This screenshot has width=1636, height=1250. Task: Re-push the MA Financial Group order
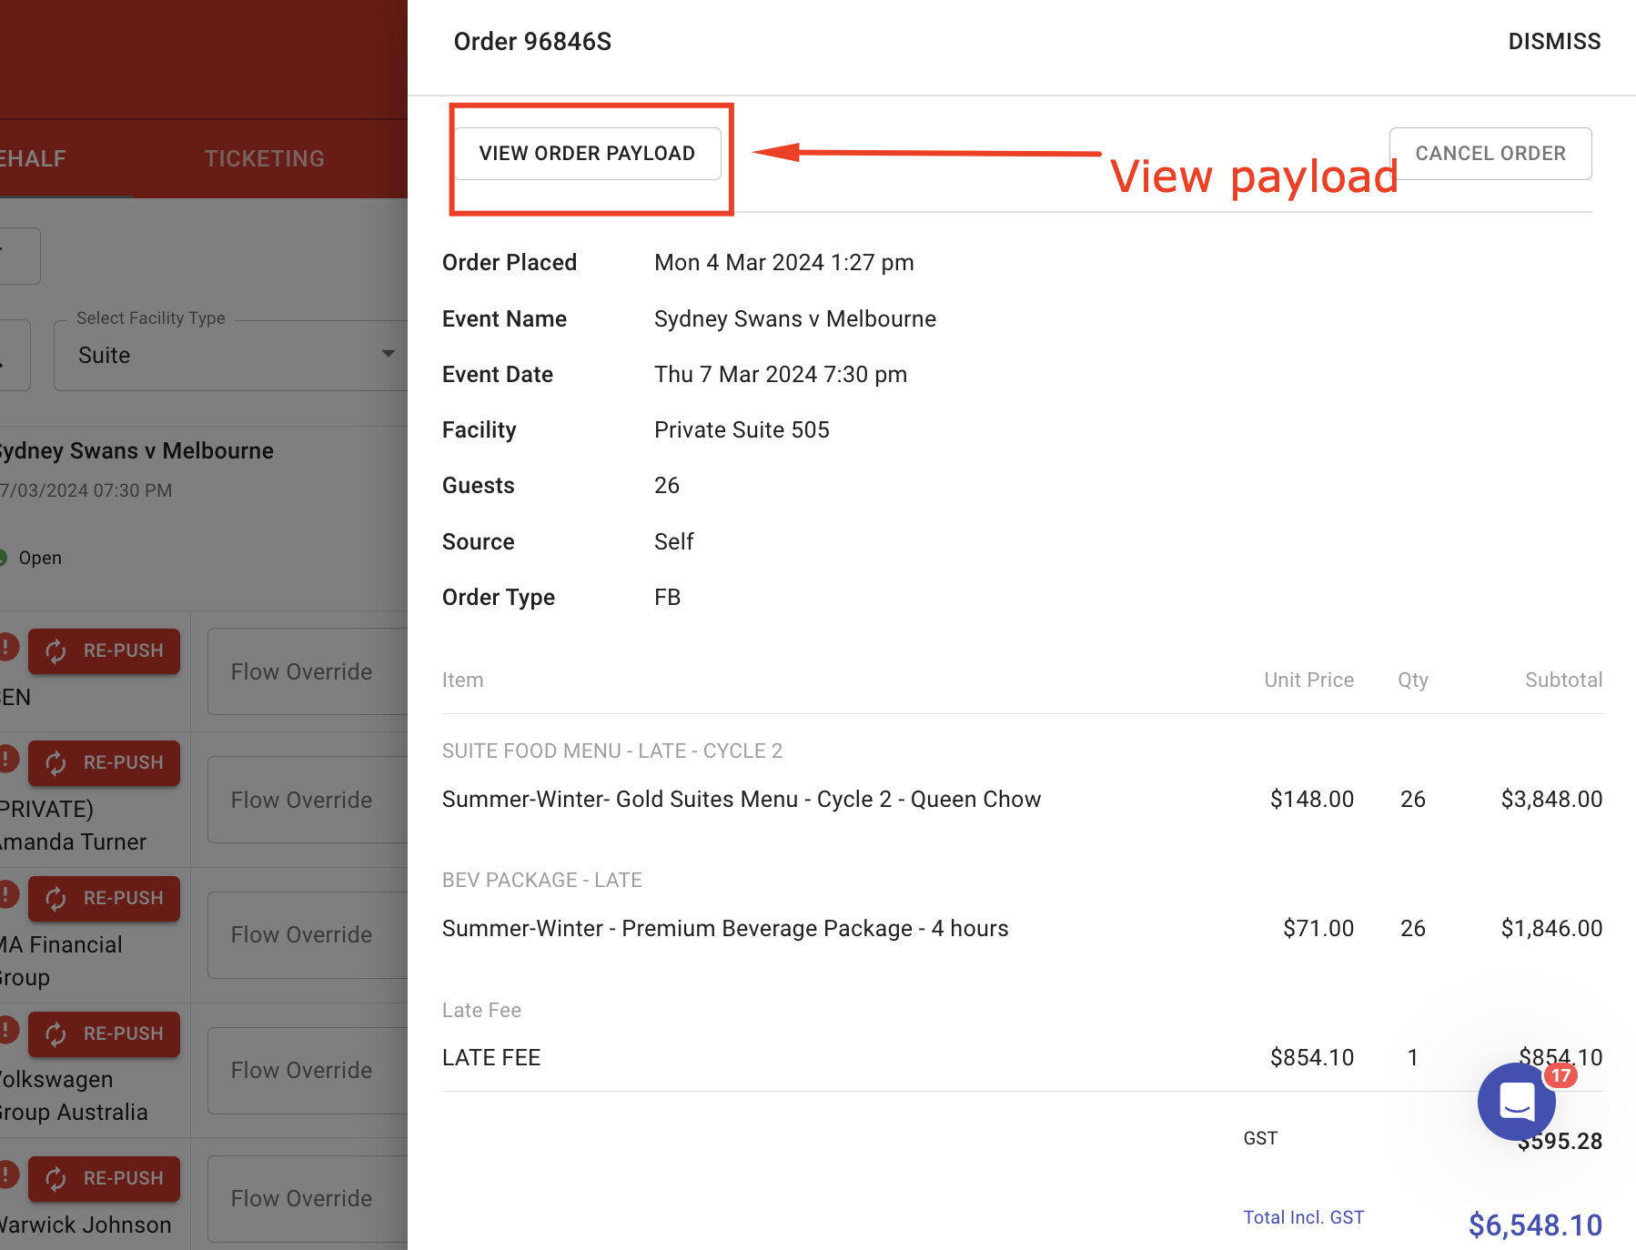[x=104, y=898]
